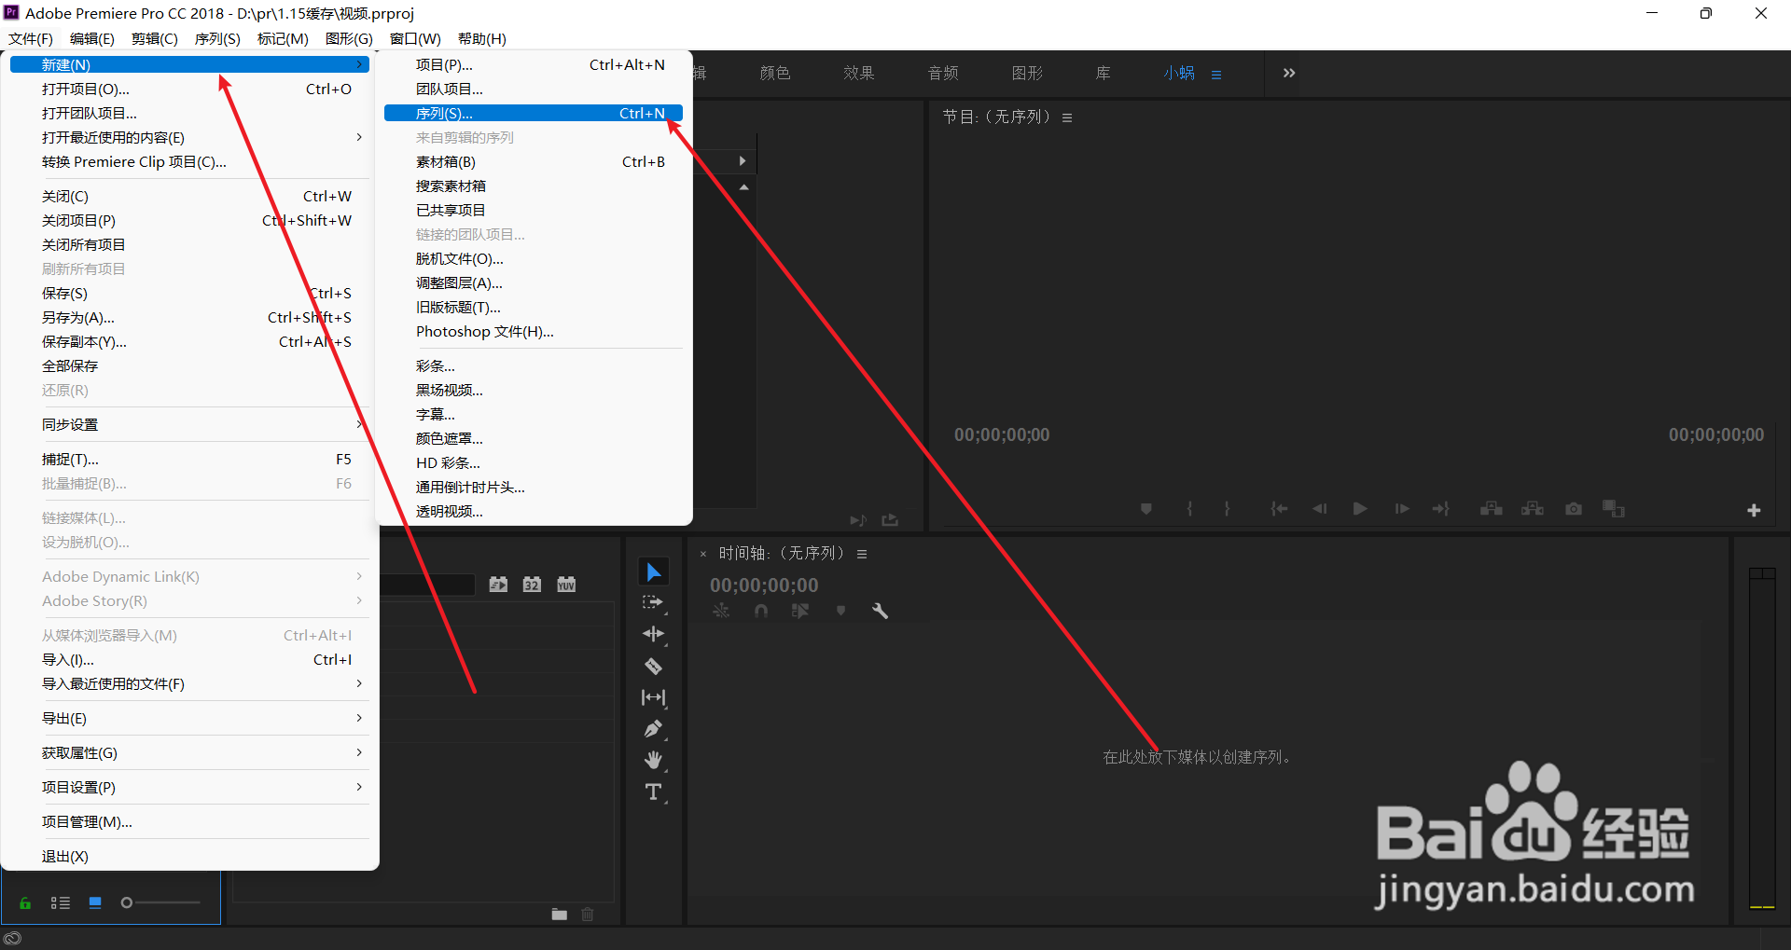Click Export Frame camera icon

tap(1574, 509)
